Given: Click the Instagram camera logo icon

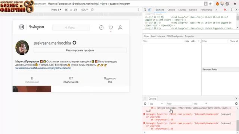Looking at the screenshot, I should tap(22, 27).
